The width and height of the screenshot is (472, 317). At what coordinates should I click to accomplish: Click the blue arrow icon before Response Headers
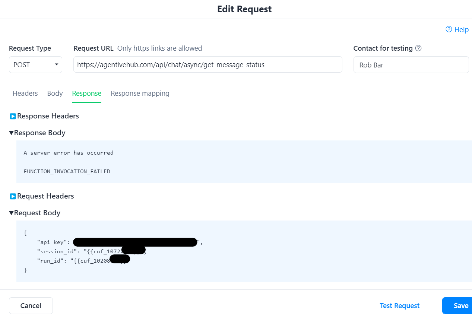(x=13, y=116)
